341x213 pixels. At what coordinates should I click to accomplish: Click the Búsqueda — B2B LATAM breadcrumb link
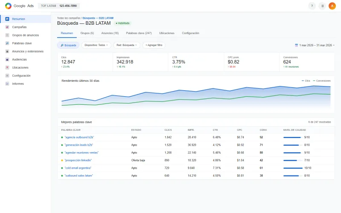(98, 18)
